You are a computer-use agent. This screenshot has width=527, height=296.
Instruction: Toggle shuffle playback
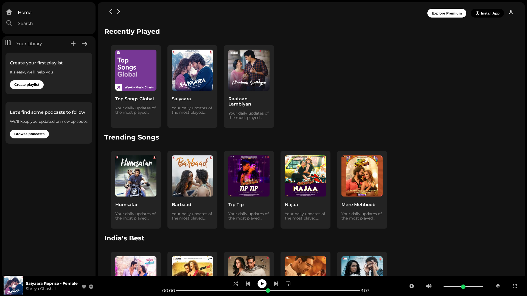pos(236,284)
